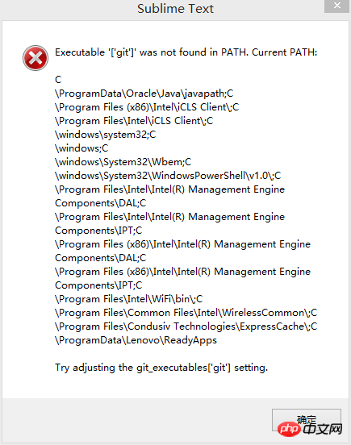Click the WindowsPowerShell\v1.0 path line
Image resolution: width=351 pixels, height=445 pixels.
pyautogui.click(x=168, y=176)
